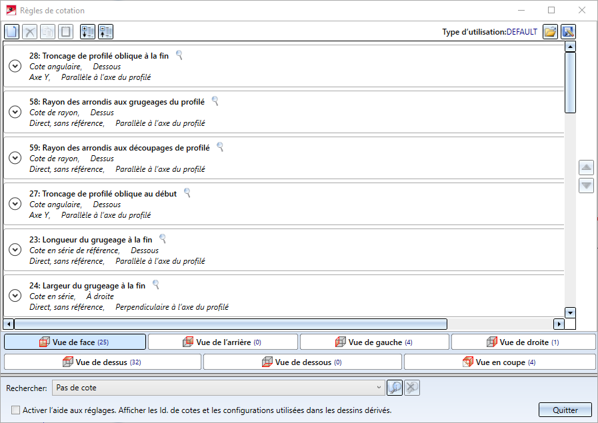This screenshot has height=423, width=598.
Task: Start search with the magnifier button
Action: (x=395, y=388)
